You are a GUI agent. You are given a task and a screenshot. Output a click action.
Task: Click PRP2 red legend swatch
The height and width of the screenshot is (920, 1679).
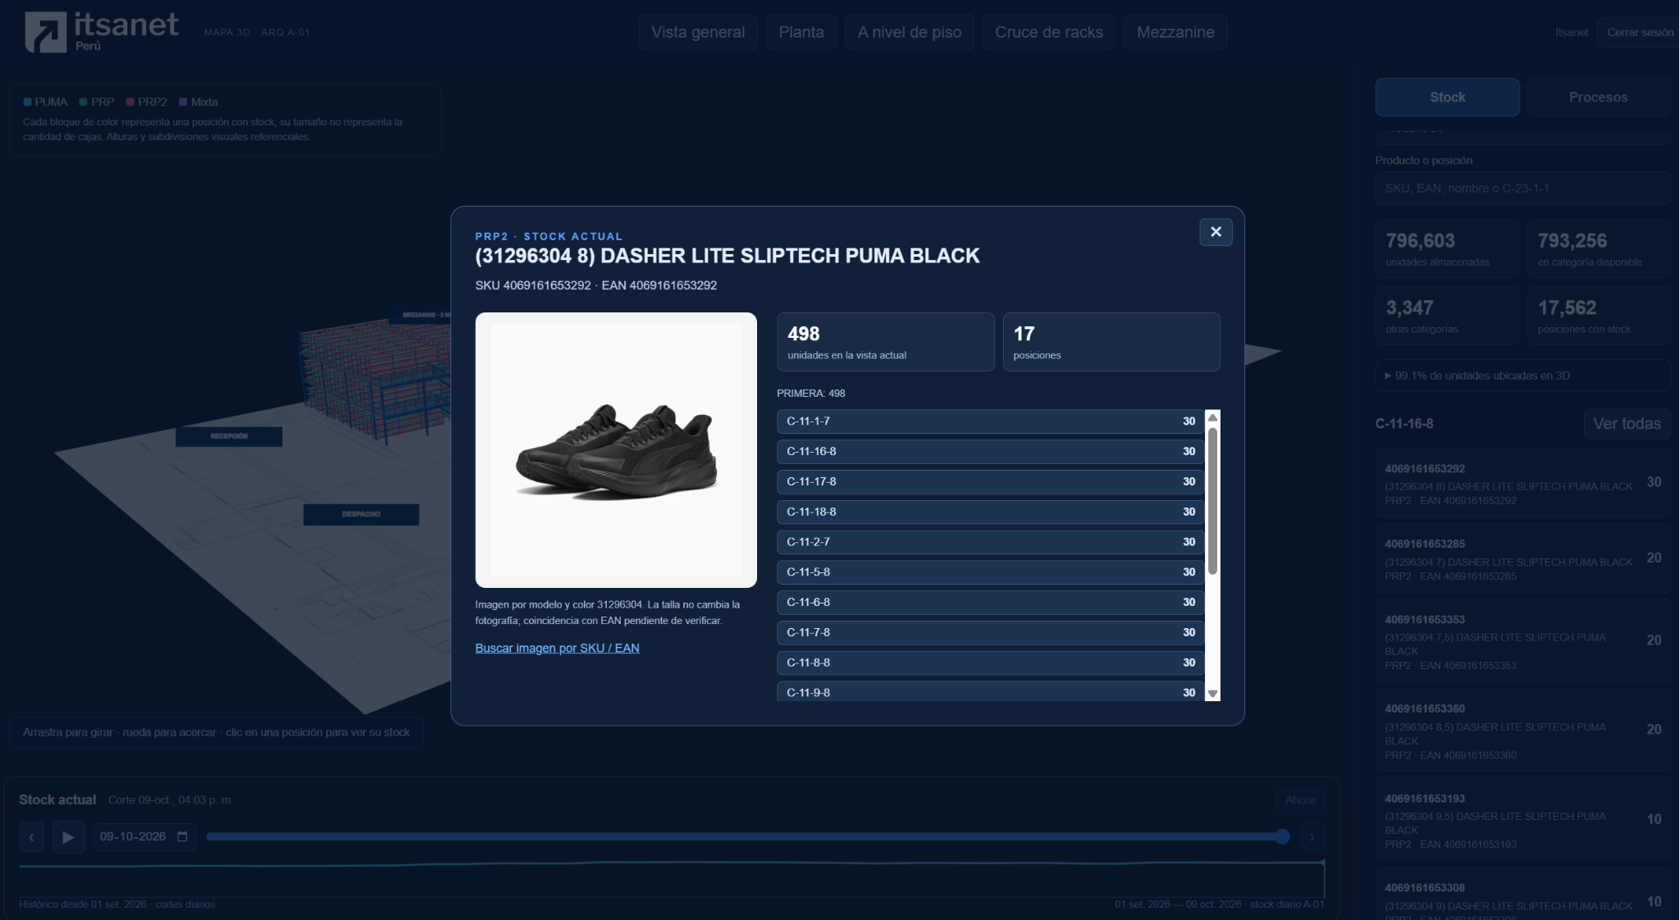pos(130,102)
